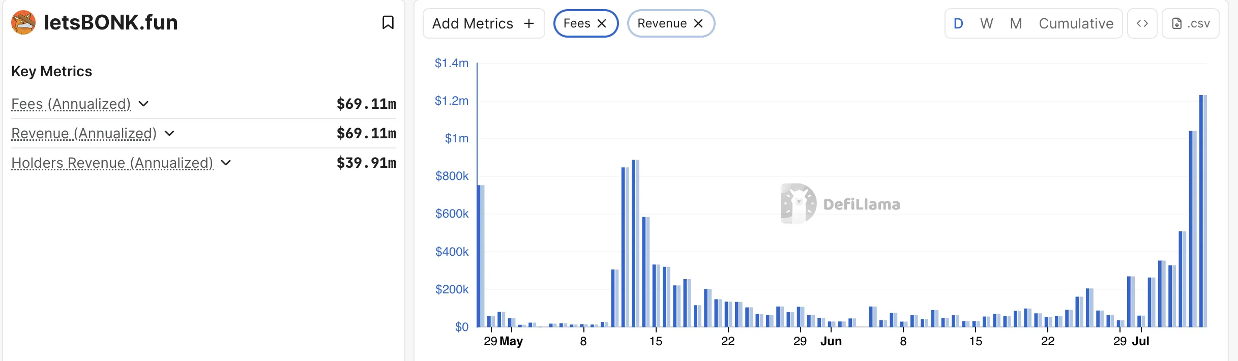The height and width of the screenshot is (361, 1238).
Task: Switch to the monthly M interval
Action: pyautogui.click(x=1016, y=23)
